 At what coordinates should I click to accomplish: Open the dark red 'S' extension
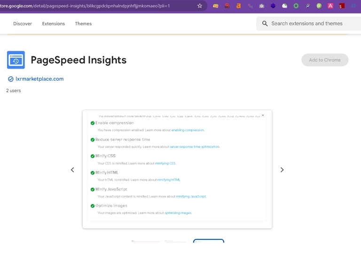tap(342, 6)
